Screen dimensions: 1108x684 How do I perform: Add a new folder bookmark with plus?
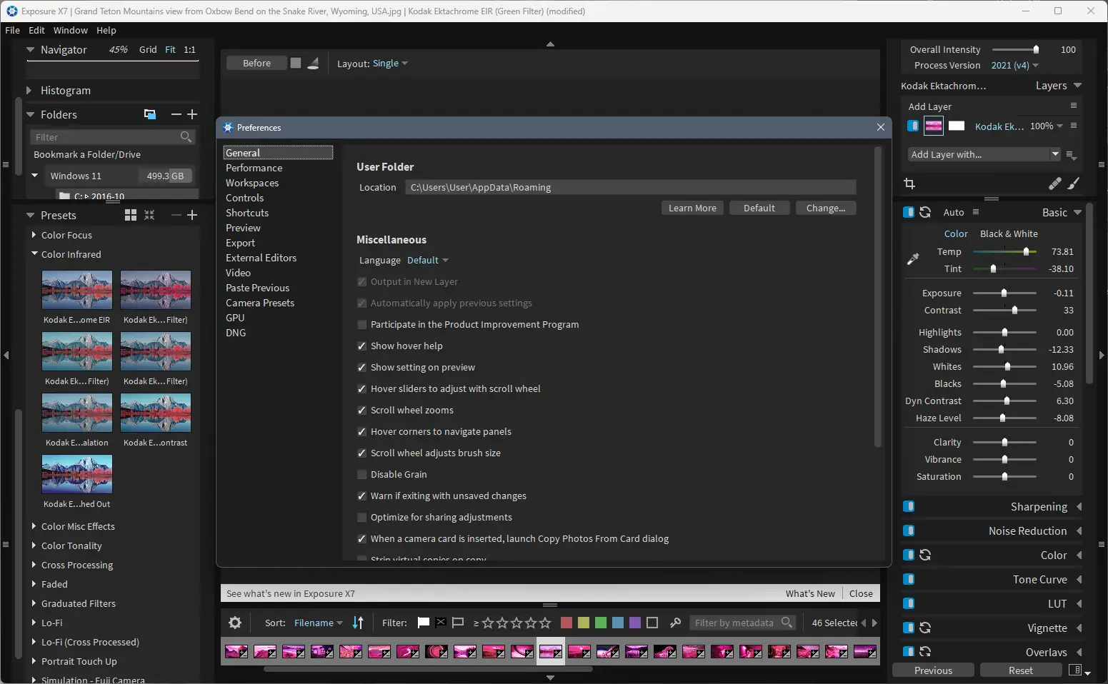point(192,114)
